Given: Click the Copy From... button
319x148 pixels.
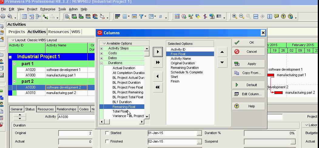Looking at the screenshot, I should [x=248, y=73].
